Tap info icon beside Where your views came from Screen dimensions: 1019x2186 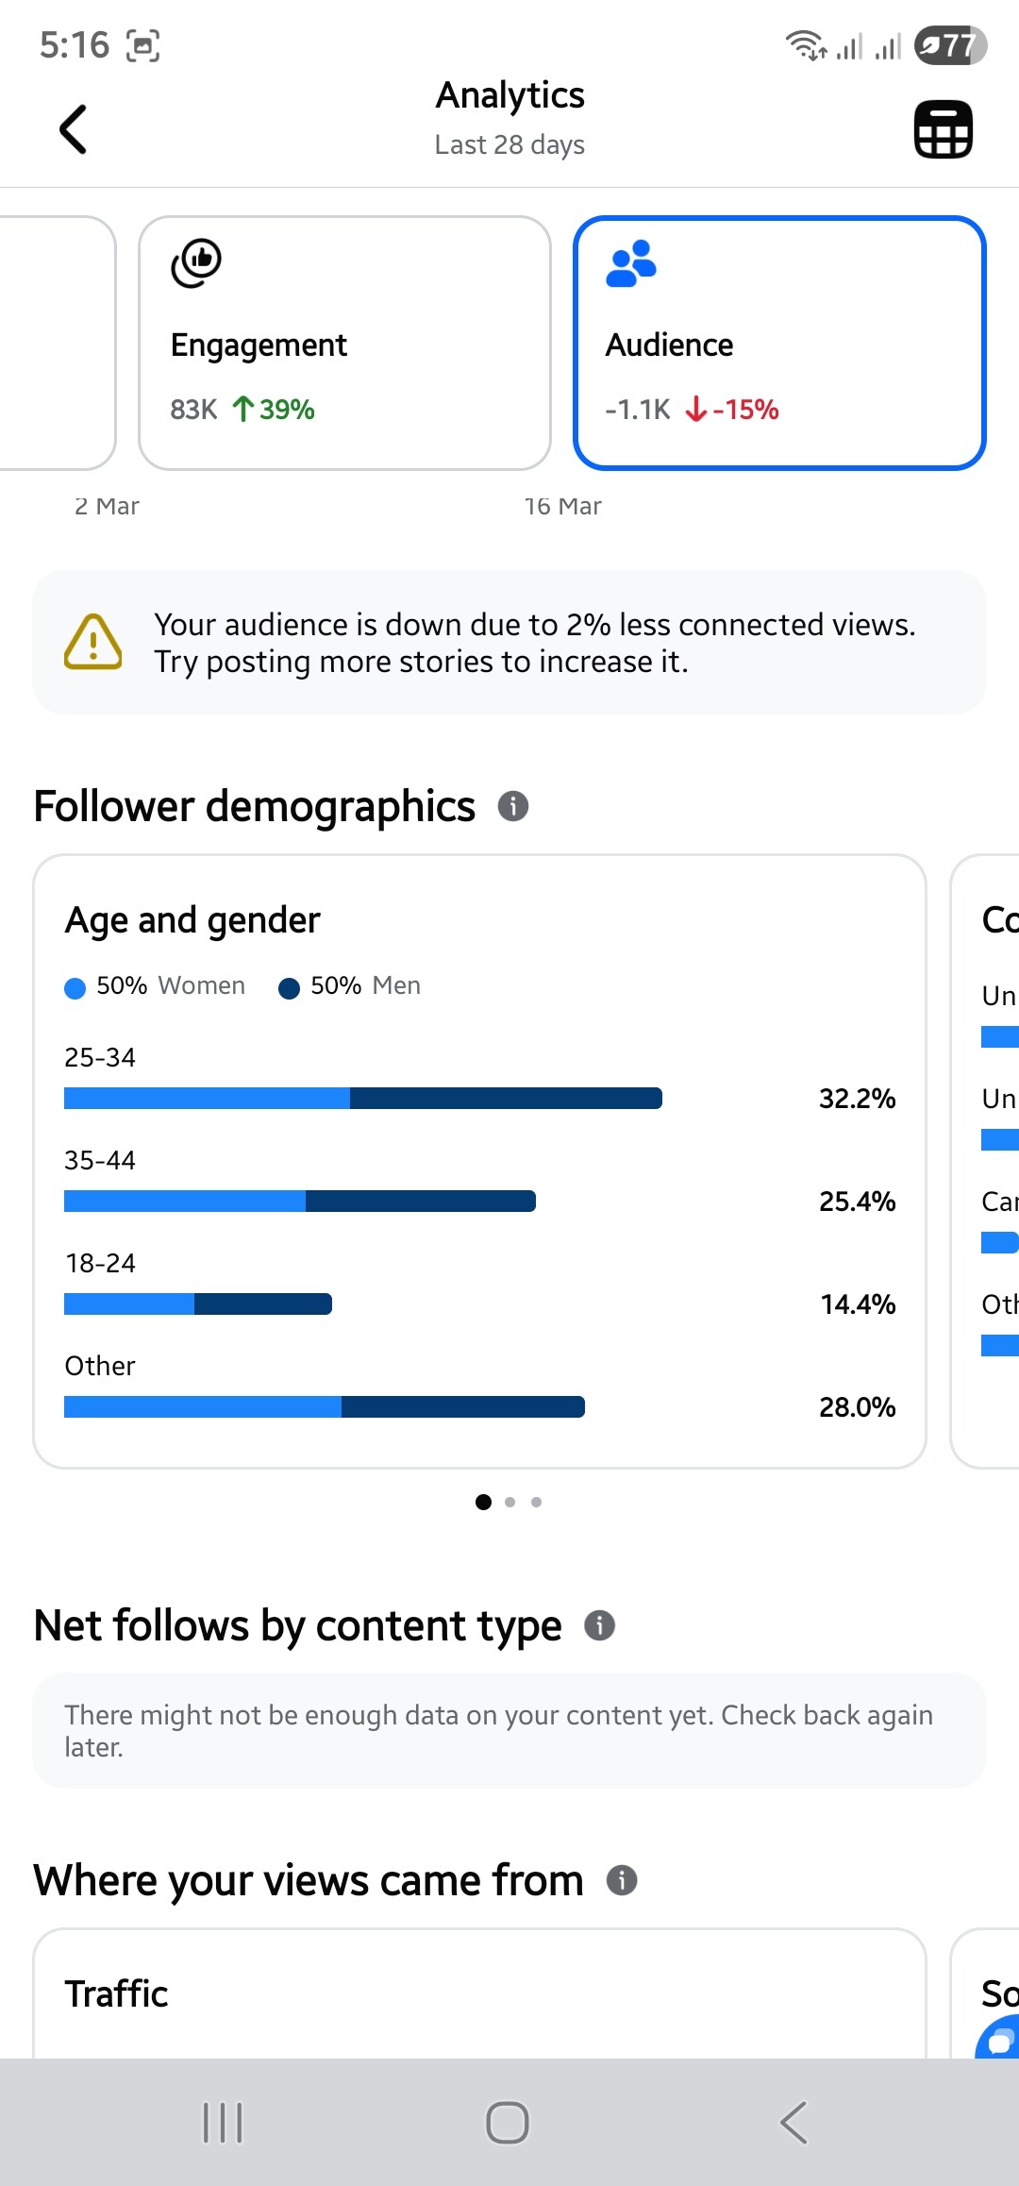[x=622, y=1880]
